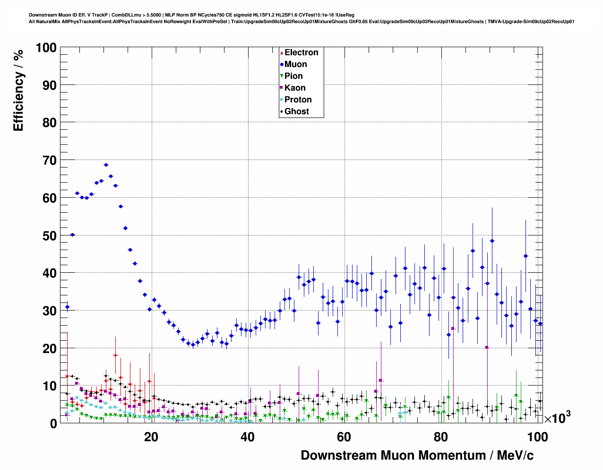The image size is (603, 470).
Task: Click the x-axis label 40
Action: point(248,437)
